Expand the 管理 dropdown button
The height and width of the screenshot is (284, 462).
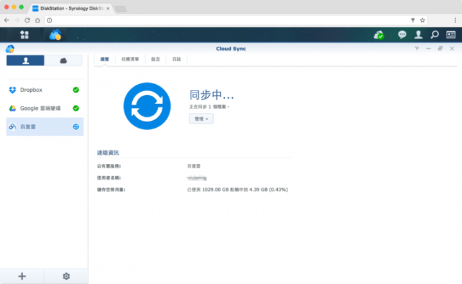click(x=201, y=119)
